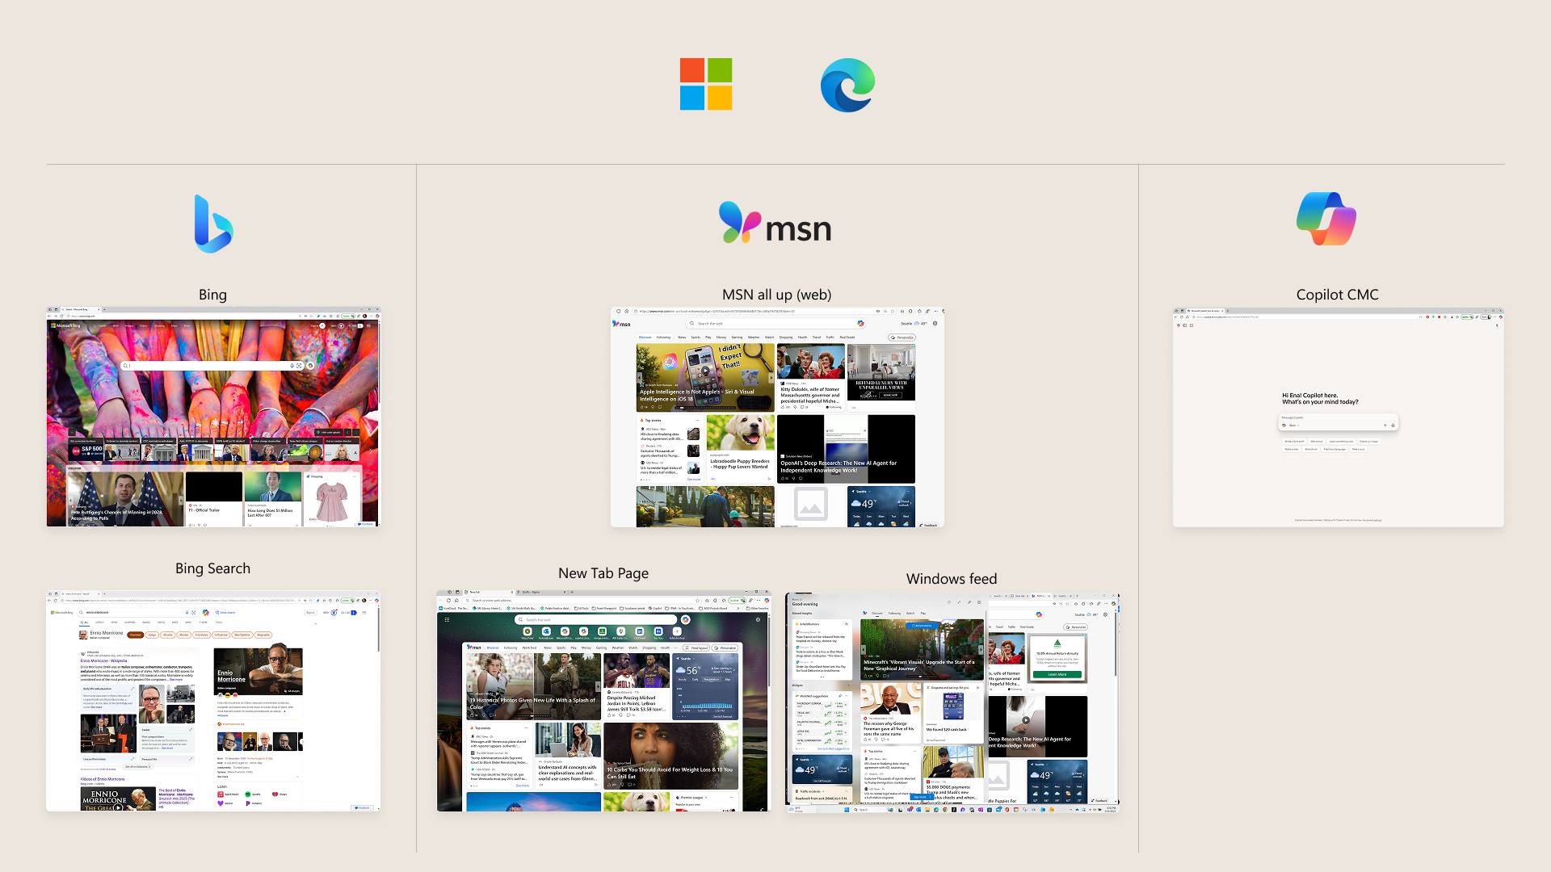Image resolution: width=1551 pixels, height=872 pixels.
Task: Click the Microsoft four-square logo
Action: click(706, 84)
